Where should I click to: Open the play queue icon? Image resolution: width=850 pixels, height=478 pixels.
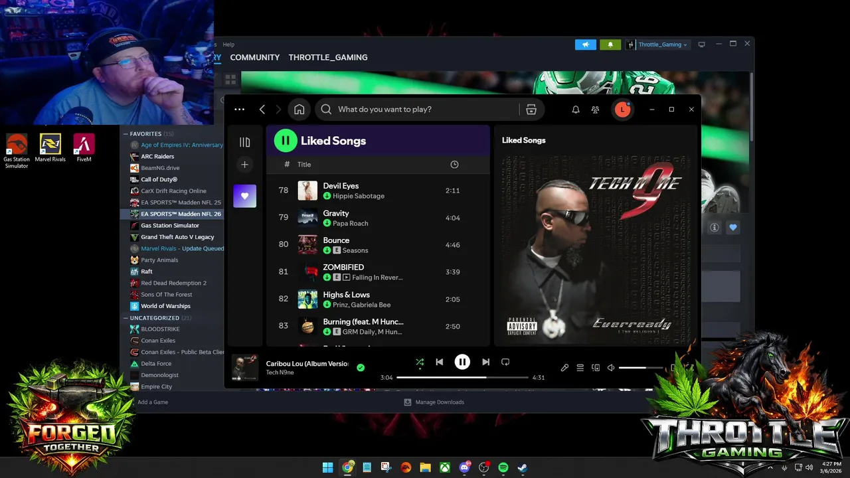(x=580, y=367)
